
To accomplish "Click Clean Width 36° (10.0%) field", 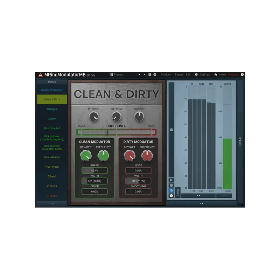I will click(94, 181).
